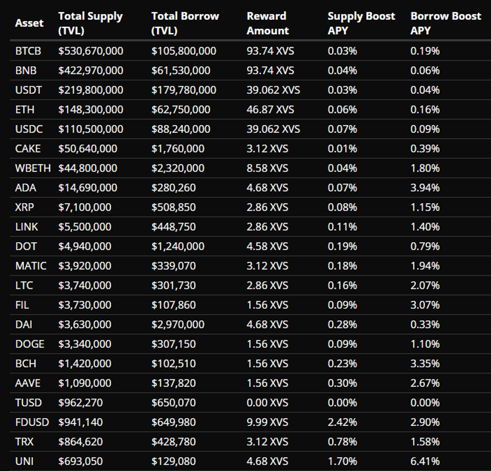Click the Supply Boost APY header
The image size is (491, 471).
(x=361, y=23)
